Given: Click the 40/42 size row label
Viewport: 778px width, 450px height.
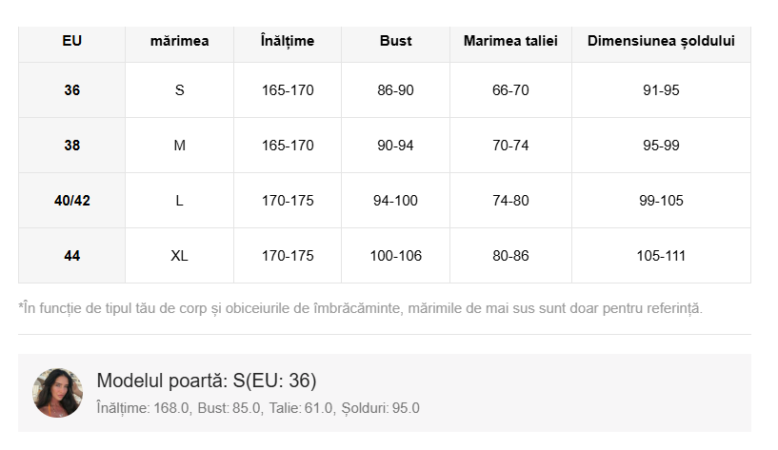Looking at the screenshot, I should click(72, 201).
